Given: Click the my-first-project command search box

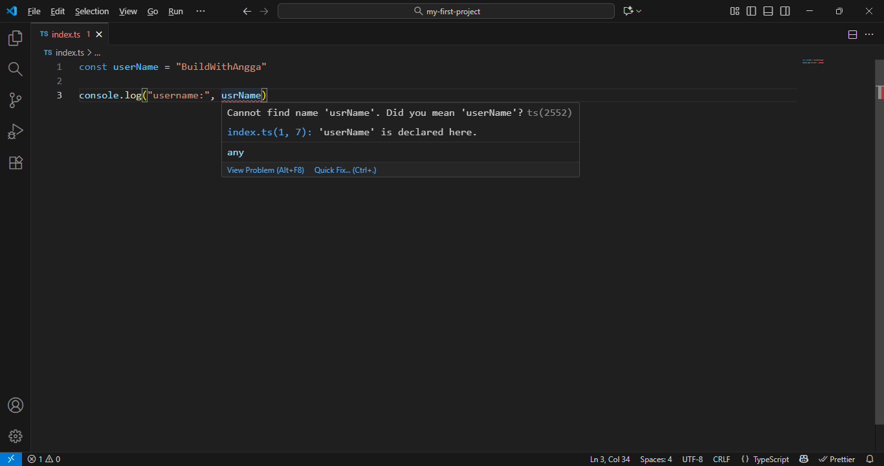Looking at the screenshot, I should [x=446, y=11].
